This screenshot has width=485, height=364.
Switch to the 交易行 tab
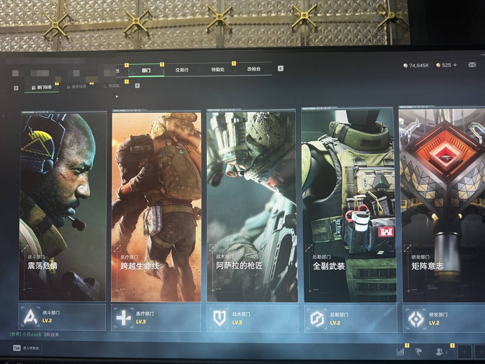182,70
